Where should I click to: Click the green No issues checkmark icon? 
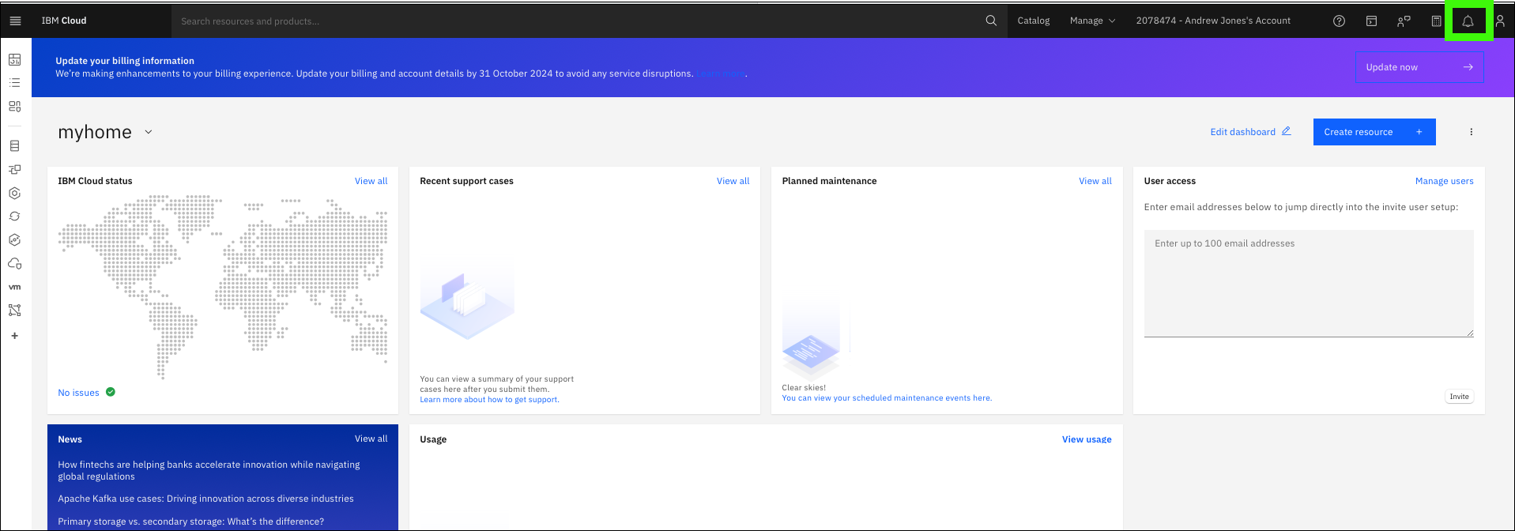coord(111,392)
